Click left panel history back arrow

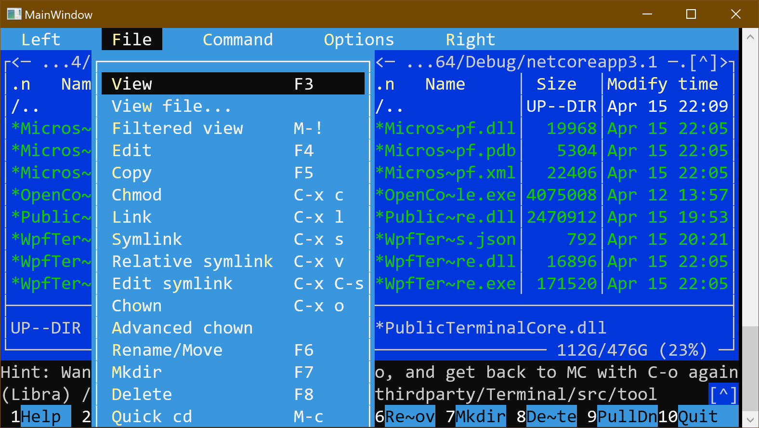tap(16, 62)
